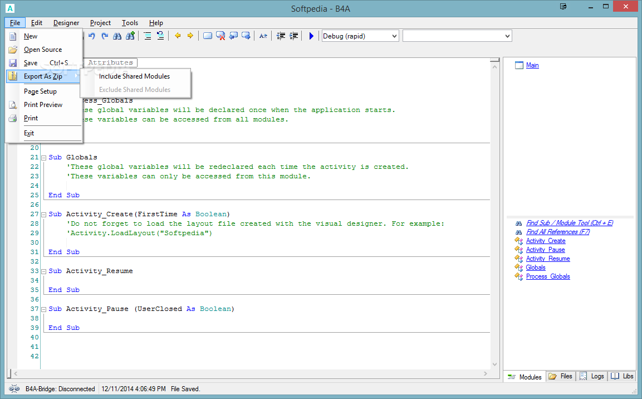Click the uncomment lines icon
Image resolution: width=642 pixels, height=399 pixels.
pos(160,36)
